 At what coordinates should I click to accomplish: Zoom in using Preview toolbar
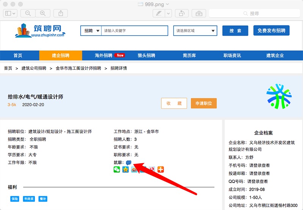coord(42,13)
